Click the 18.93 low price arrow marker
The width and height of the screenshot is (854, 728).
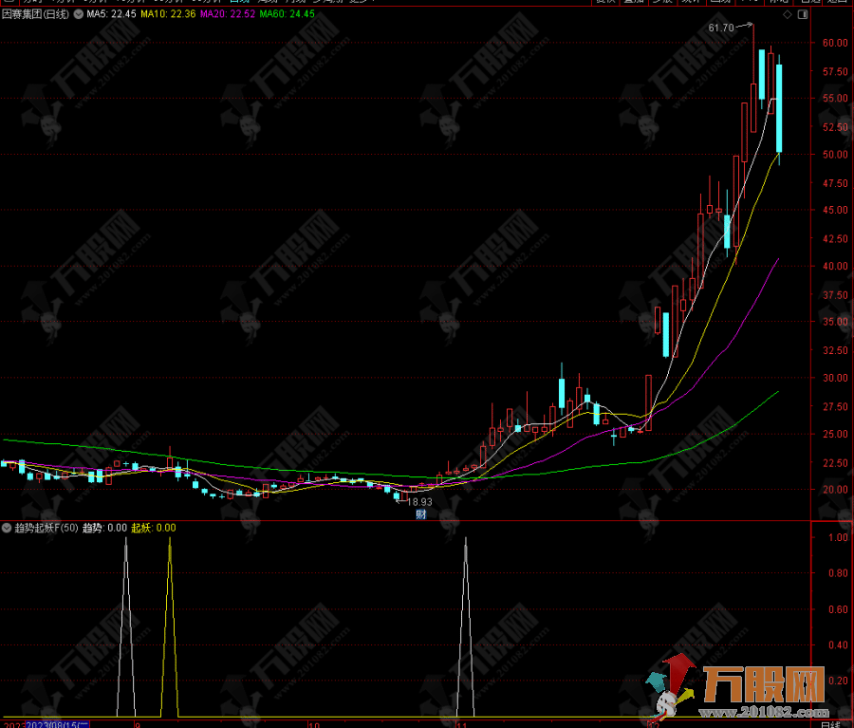point(416,501)
